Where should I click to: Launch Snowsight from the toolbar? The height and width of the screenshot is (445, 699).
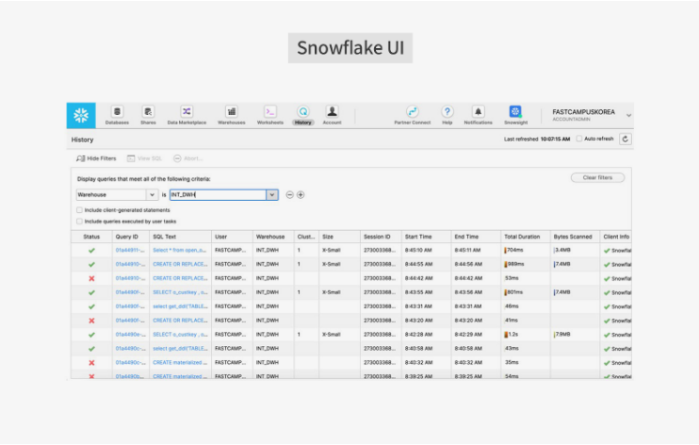516,115
